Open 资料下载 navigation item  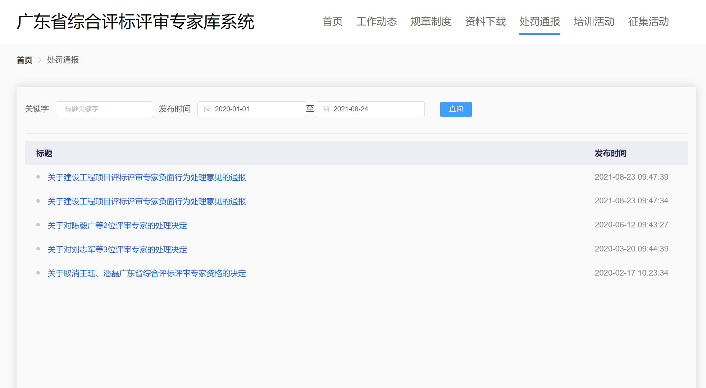point(485,22)
